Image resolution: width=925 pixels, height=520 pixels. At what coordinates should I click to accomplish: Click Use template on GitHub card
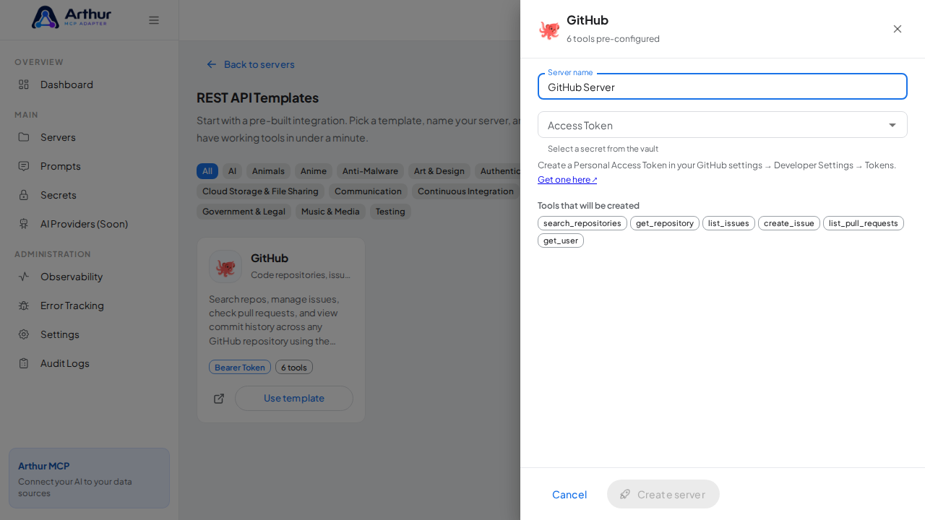294,398
